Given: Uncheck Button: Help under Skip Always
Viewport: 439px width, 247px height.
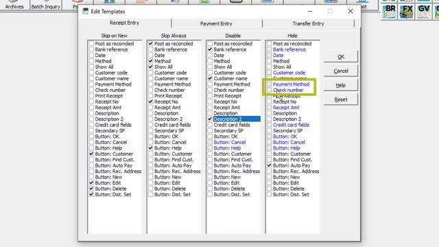Looking at the screenshot, I should (x=151, y=148).
